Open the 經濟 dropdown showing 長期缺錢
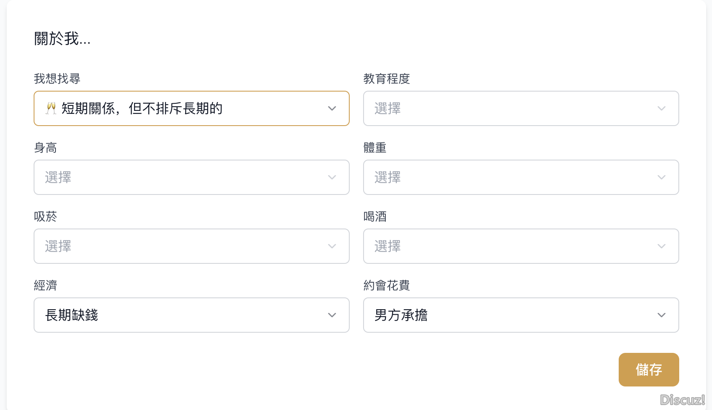 [192, 315]
